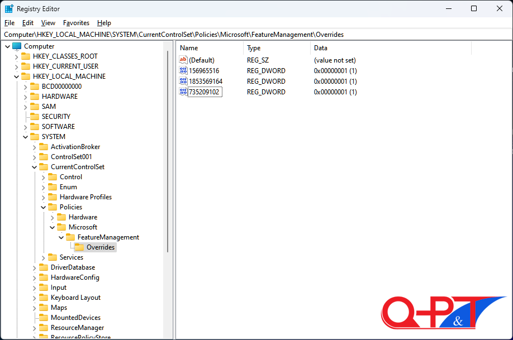Expand the ControlSet001 key

[34, 157]
